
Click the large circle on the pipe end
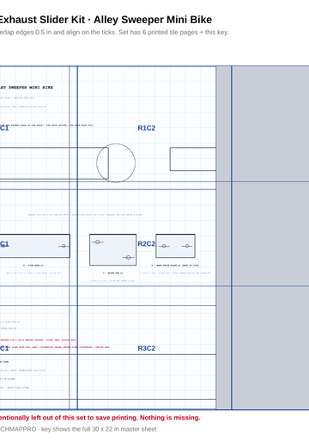(x=116, y=163)
